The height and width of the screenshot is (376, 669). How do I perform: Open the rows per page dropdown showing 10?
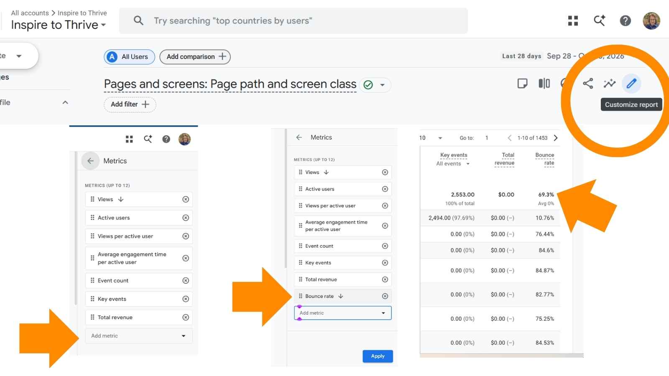point(431,138)
